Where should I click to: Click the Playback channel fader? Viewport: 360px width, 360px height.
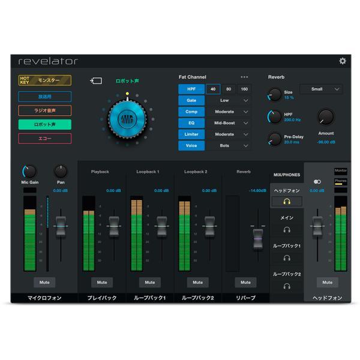point(114,226)
